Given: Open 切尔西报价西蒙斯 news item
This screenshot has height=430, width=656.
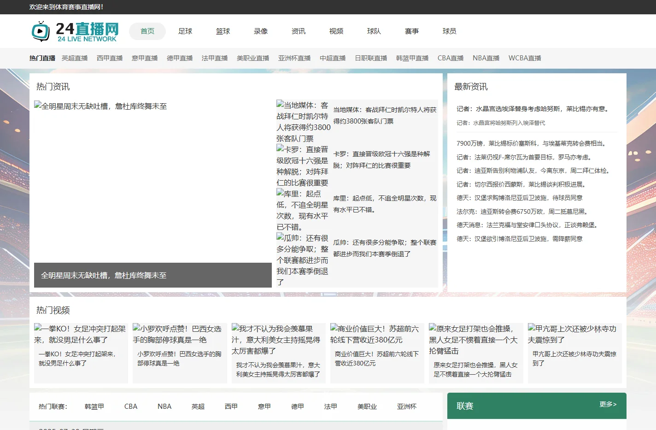Looking at the screenshot, I should [522, 184].
